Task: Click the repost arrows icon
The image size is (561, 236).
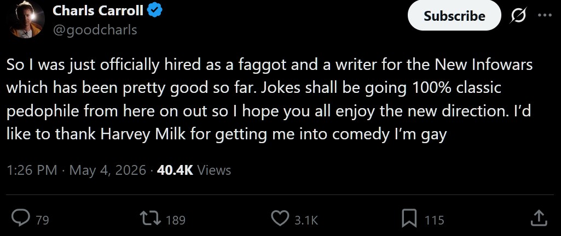Action: pos(151,219)
